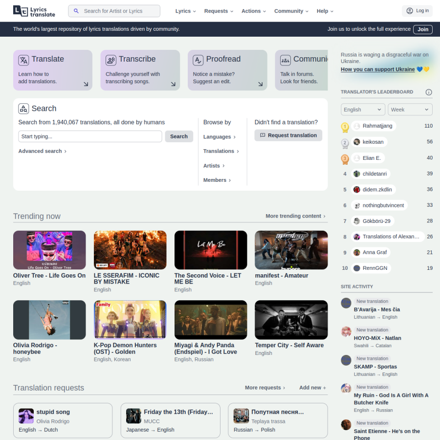440x440 pixels.
Task: Click the avatar next to My Ruin activity
Action: pos(346,389)
